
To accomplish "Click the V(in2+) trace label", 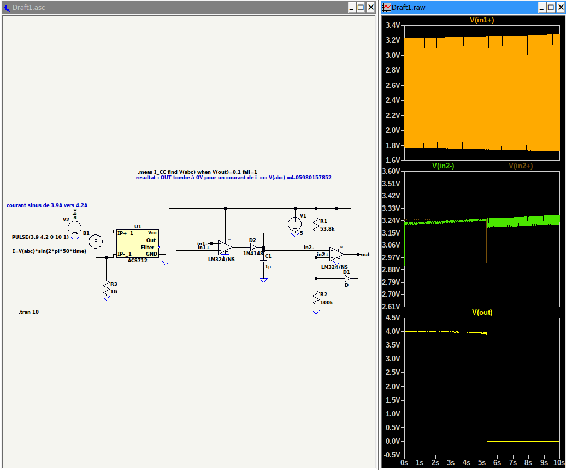I will coord(520,166).
